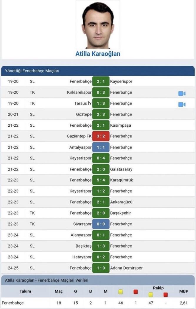Open video icon for Tarsus İY match
This screenshot has height=309, width=196.
coord(182,105)
